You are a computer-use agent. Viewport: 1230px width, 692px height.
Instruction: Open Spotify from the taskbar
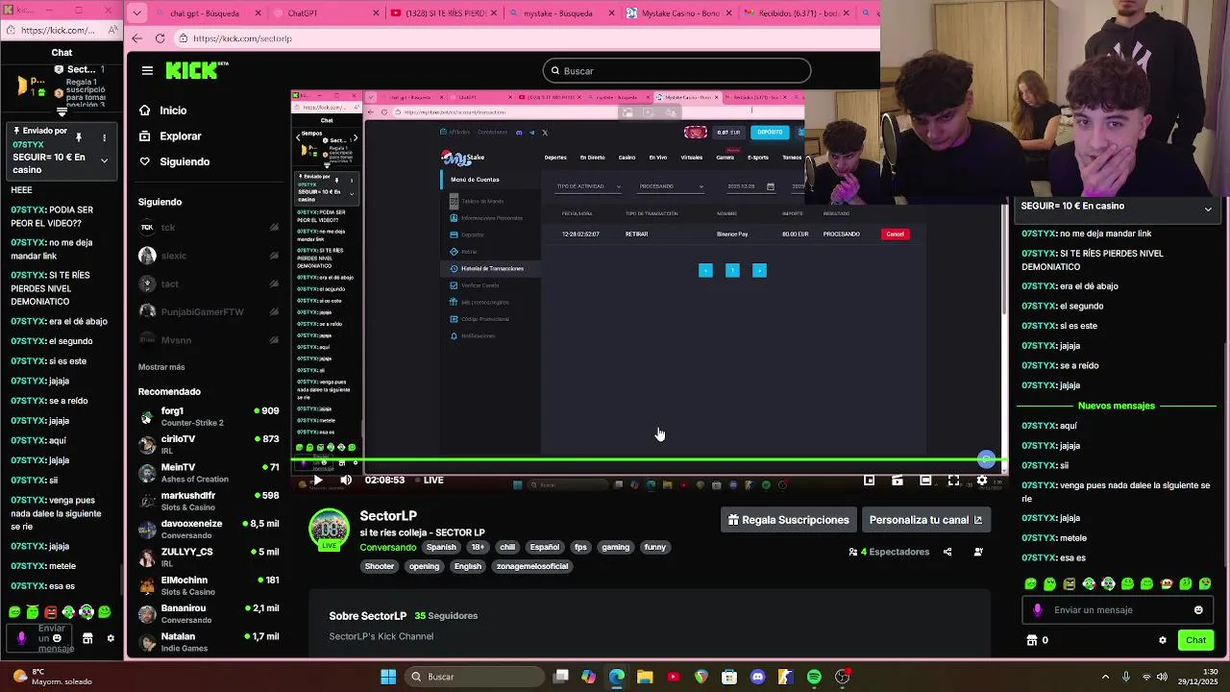[814, 677]
